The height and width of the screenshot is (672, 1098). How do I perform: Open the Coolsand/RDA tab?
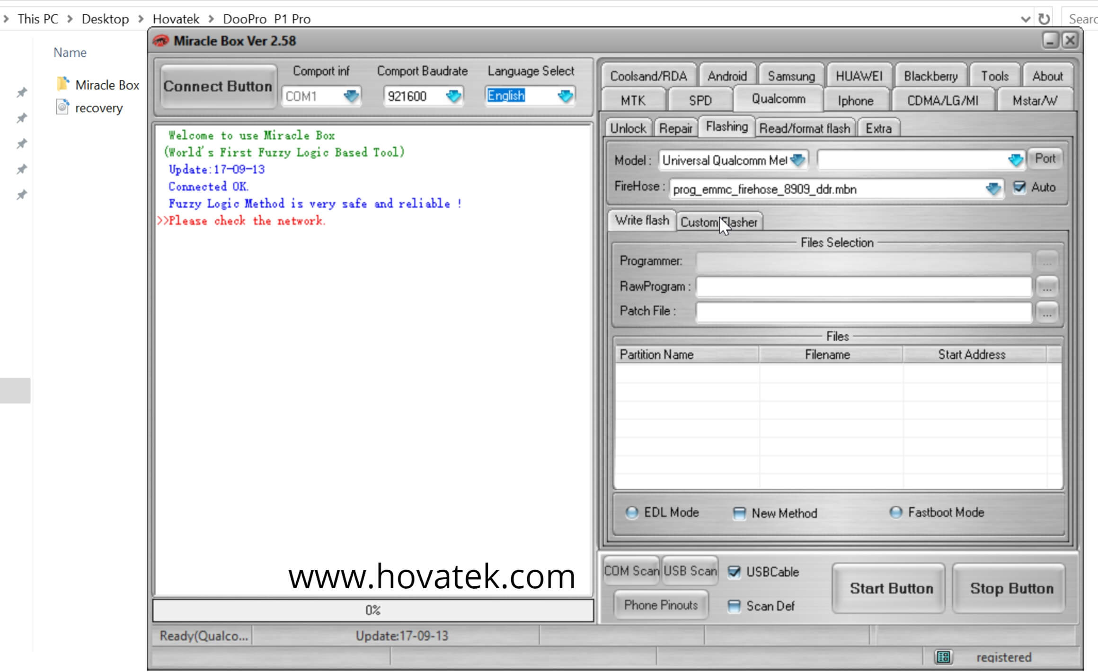pyautogui.click(x=648, y=76)
